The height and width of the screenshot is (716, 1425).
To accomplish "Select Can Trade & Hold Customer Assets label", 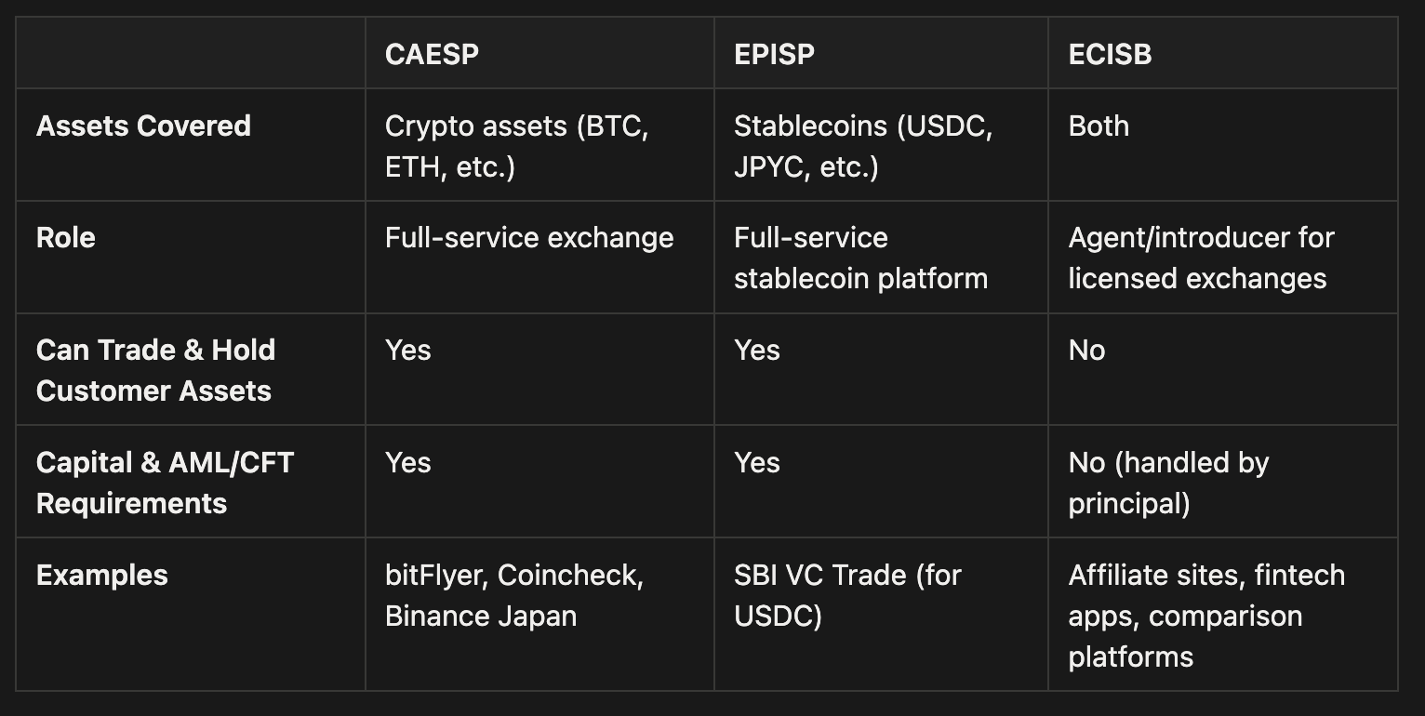I will [155, 370].
